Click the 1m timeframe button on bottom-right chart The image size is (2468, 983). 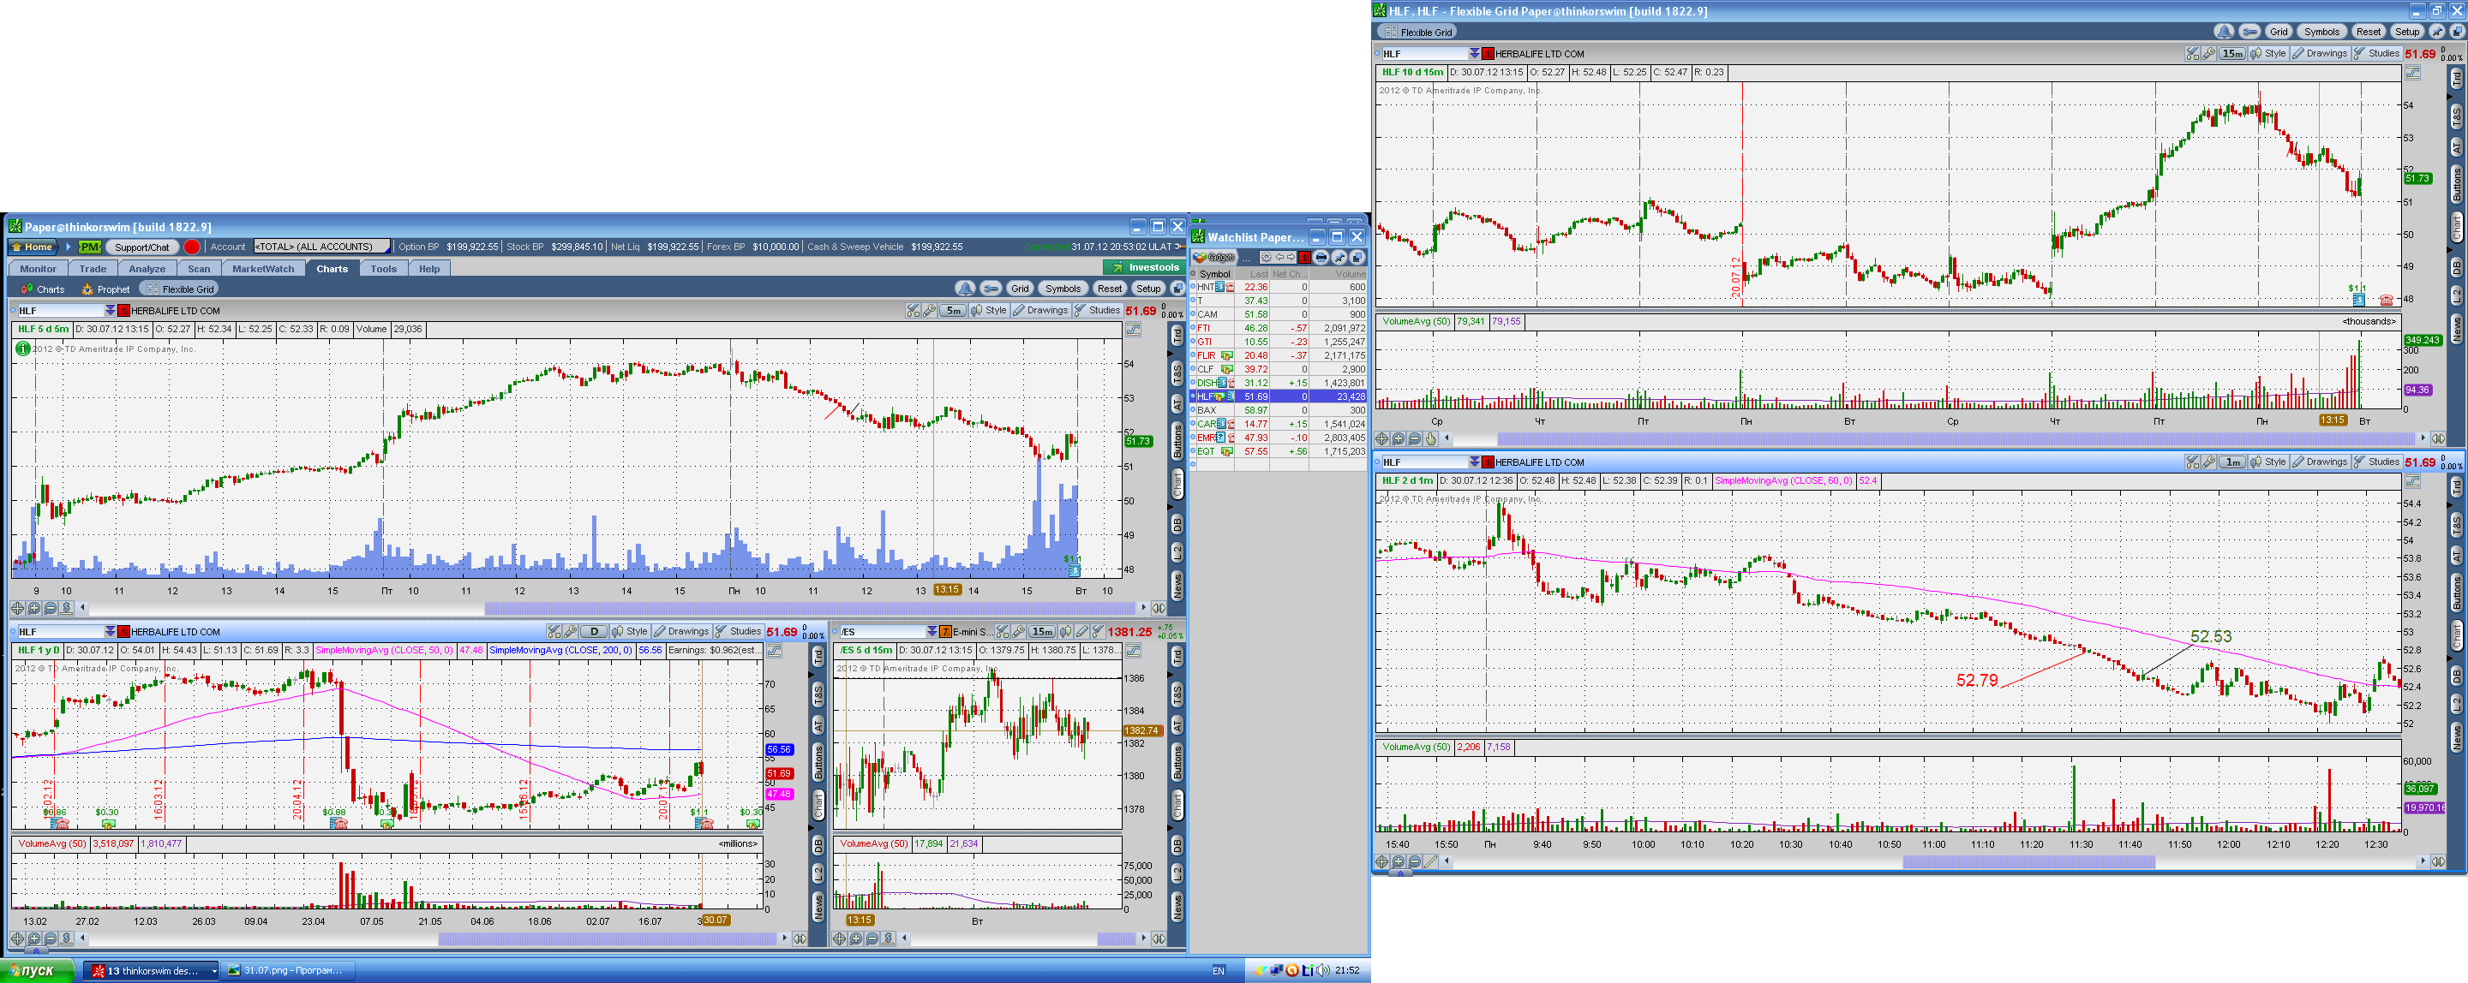pos(2231,462)
